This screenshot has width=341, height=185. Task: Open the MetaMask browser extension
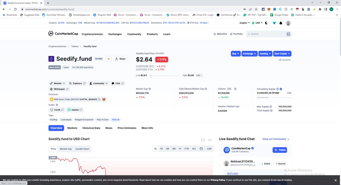269,9
